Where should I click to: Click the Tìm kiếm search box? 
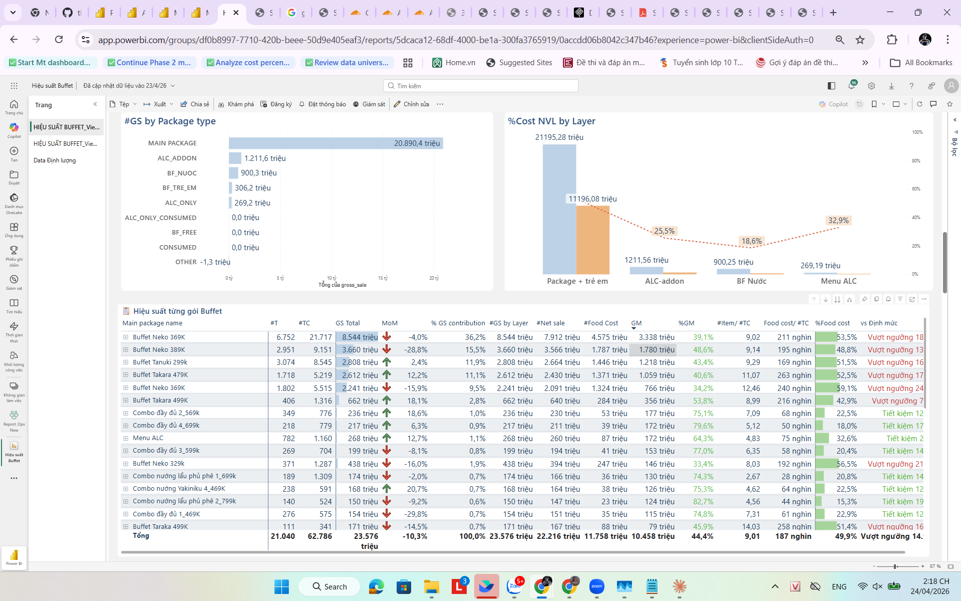coord(481,86)
